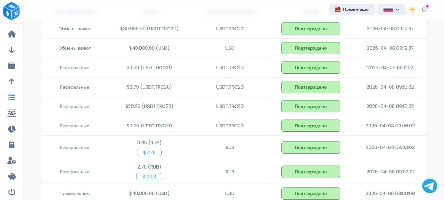Click the power logout icon
The width and height of the screenshot is (444, 200).
pyautogui.click(x=12, y=192)
